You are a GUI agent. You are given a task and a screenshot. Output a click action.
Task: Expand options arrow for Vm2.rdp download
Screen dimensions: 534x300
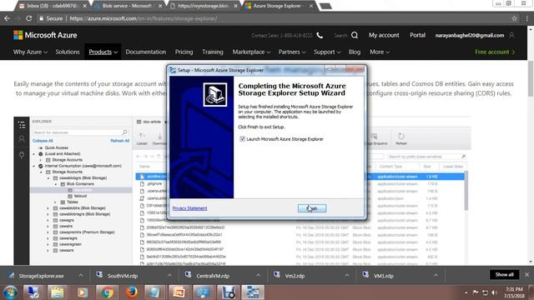(x=347, y=276)
